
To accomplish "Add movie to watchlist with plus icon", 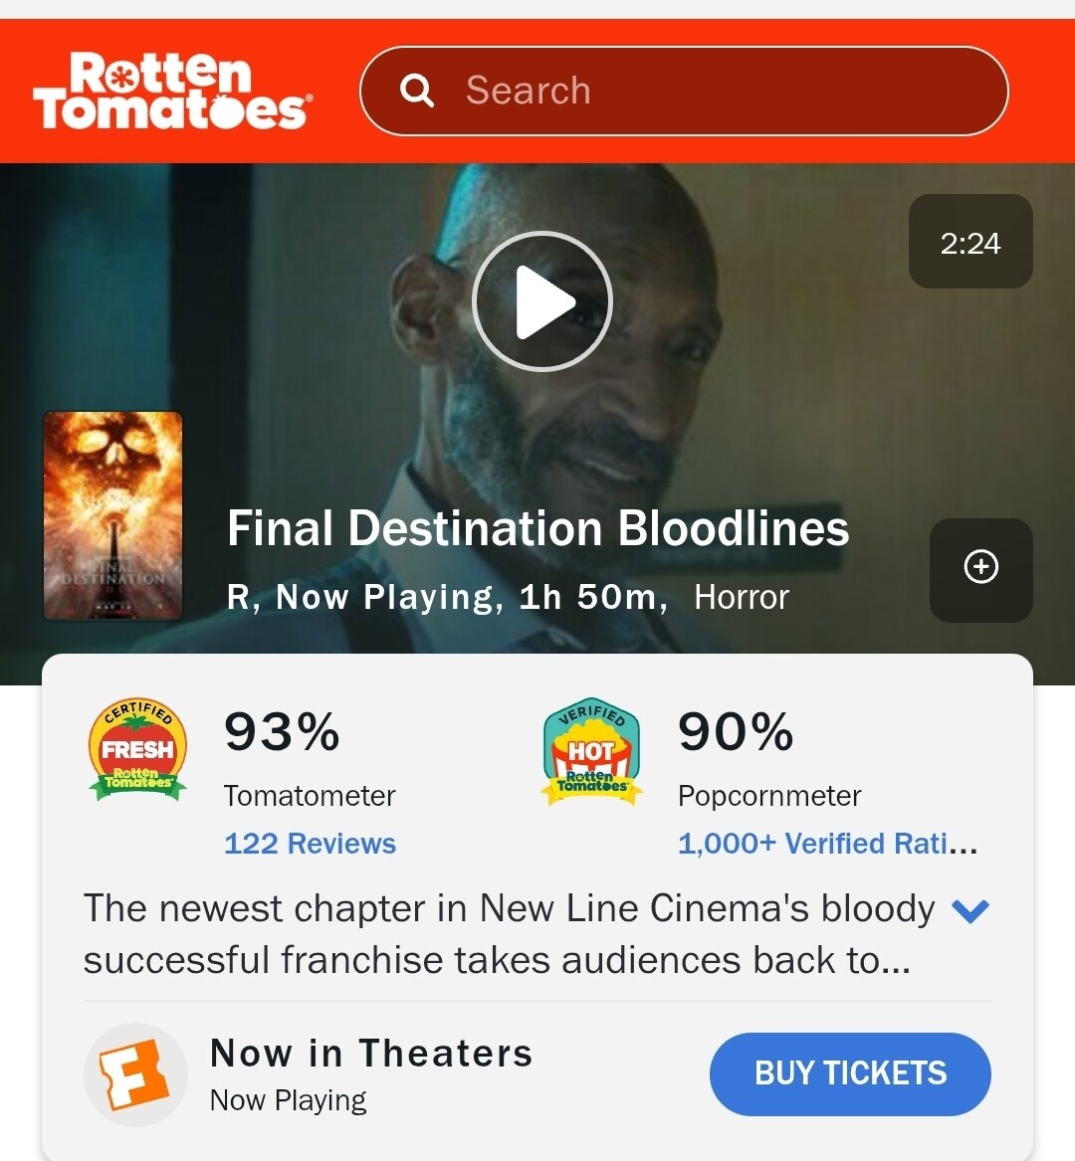I will point(980,569).
